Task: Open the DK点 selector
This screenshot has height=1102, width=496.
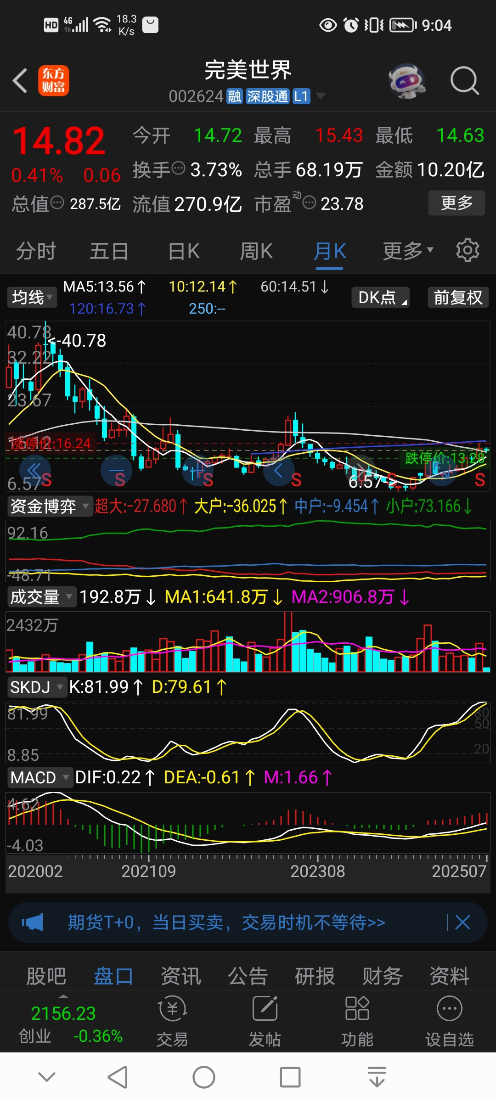Action: (381, 298)
